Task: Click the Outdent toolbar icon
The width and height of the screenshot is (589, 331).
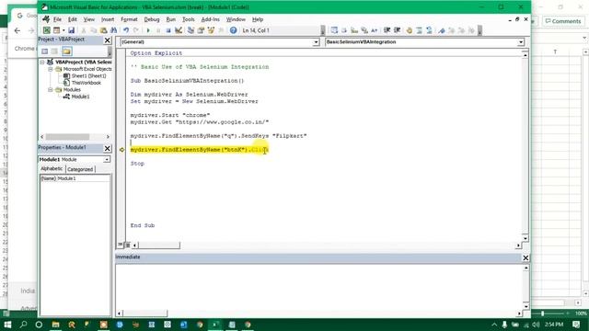Action: point(397,30)
